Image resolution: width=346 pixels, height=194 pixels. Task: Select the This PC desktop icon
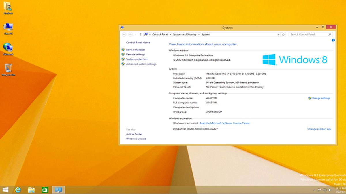point(8,28)
